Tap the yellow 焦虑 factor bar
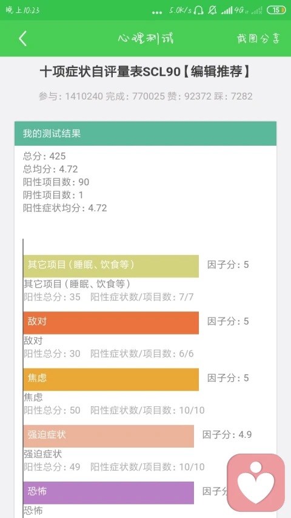The width and height of the screenshot is (291, 518). click(x=111, y=380)
